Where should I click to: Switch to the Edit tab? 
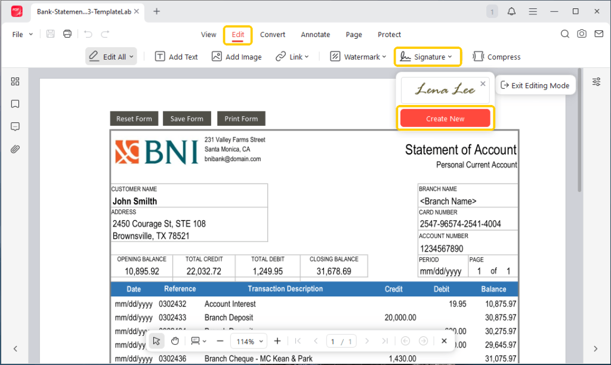[237, 34]
